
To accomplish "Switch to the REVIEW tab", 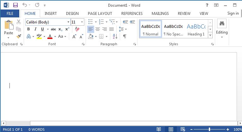I will point(184,13).
